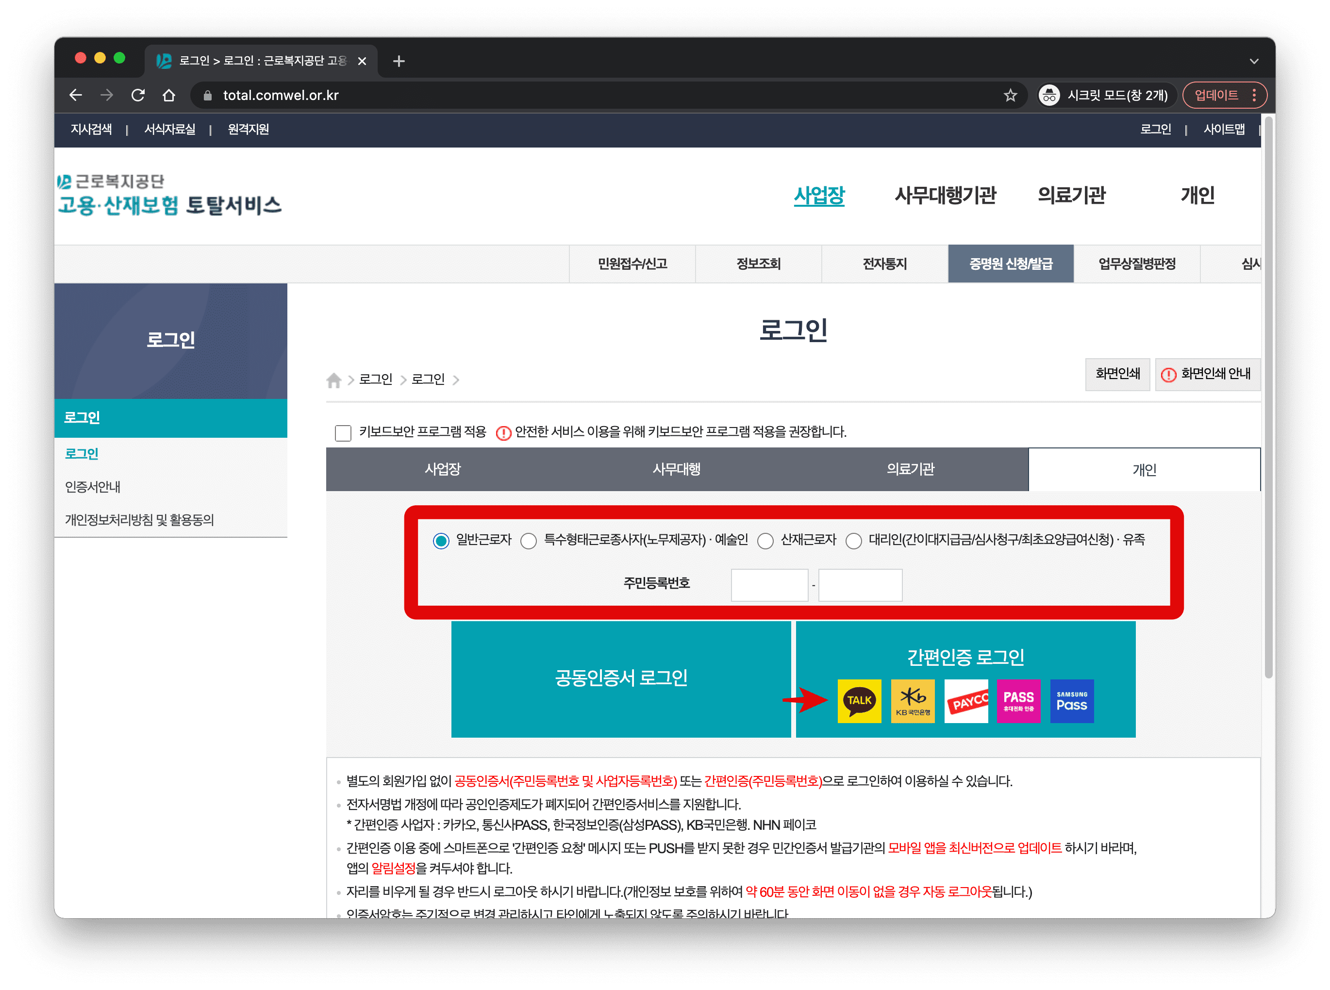
Task: Click the 공동인증서 로그인 button
Action: [x=621, y=678]
